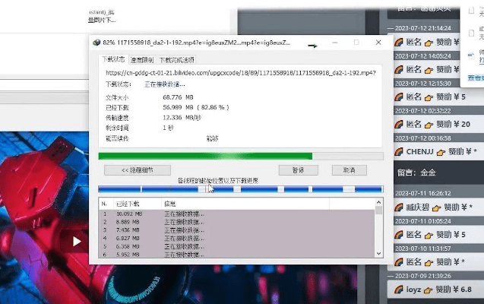
Task: Click the N. column header
Action: (106, 204)
